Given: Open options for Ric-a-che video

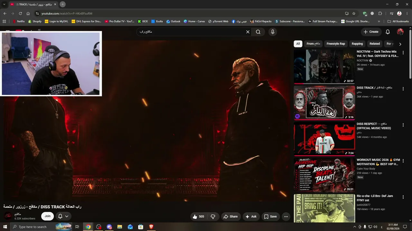Looking at the screenshot, I should [403, 198].
